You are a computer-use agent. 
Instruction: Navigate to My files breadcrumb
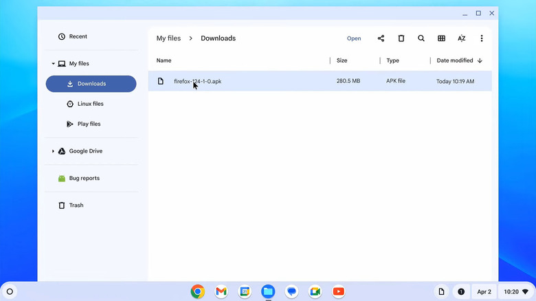pos(168,38)
